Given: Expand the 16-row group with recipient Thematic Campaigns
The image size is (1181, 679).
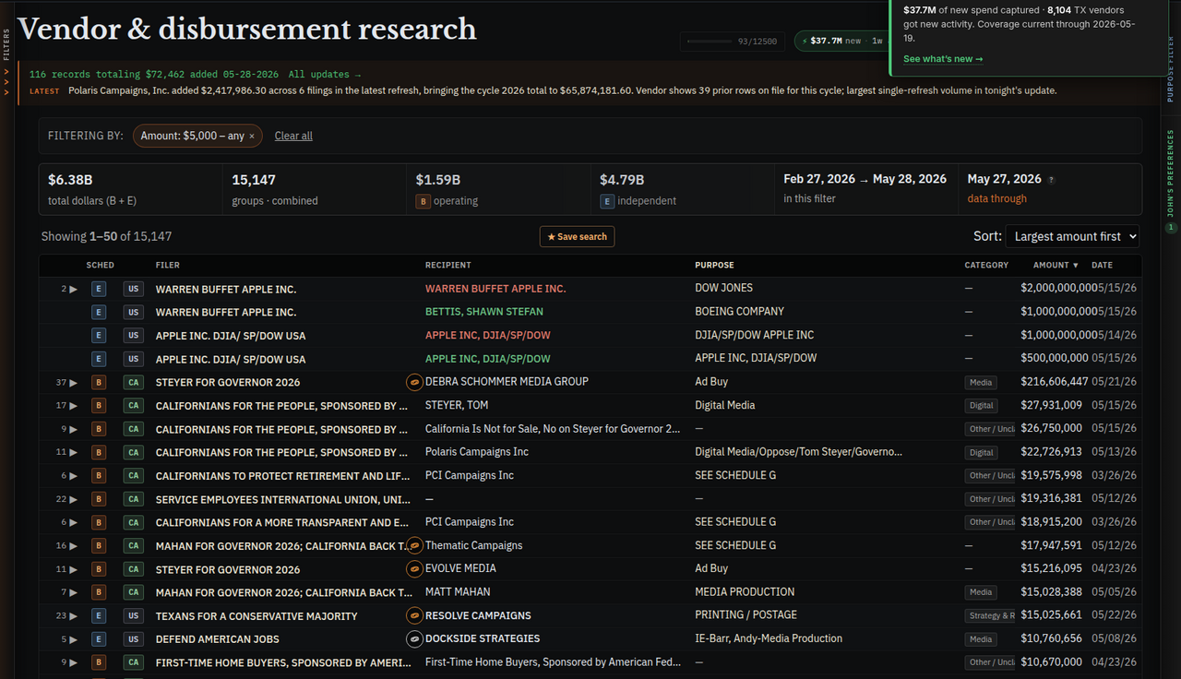Looking at the screenshot, I should (x=66, y=546).
